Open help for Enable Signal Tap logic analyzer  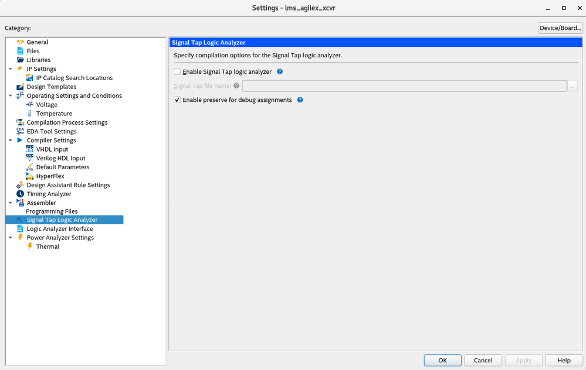coord(280,71)
